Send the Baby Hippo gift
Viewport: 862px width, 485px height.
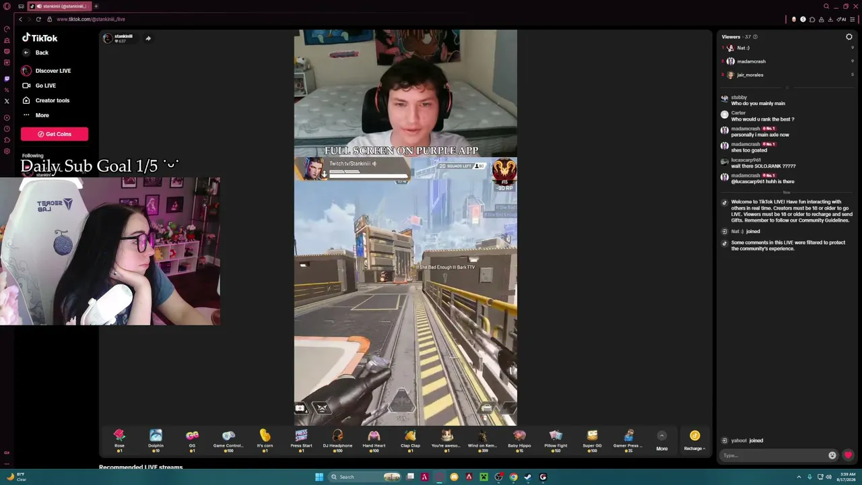click(519, 439)
